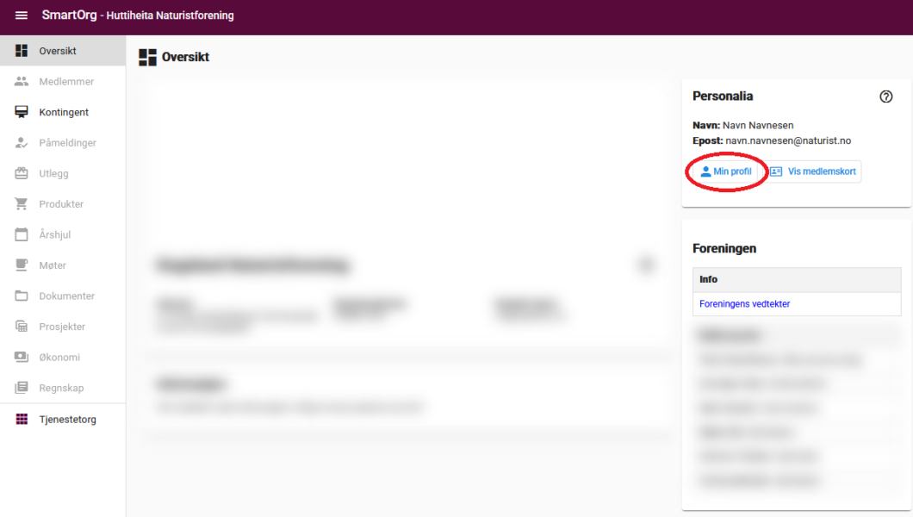Open the Prosjekter section
The image size is (913, 517).
[62, 327]
